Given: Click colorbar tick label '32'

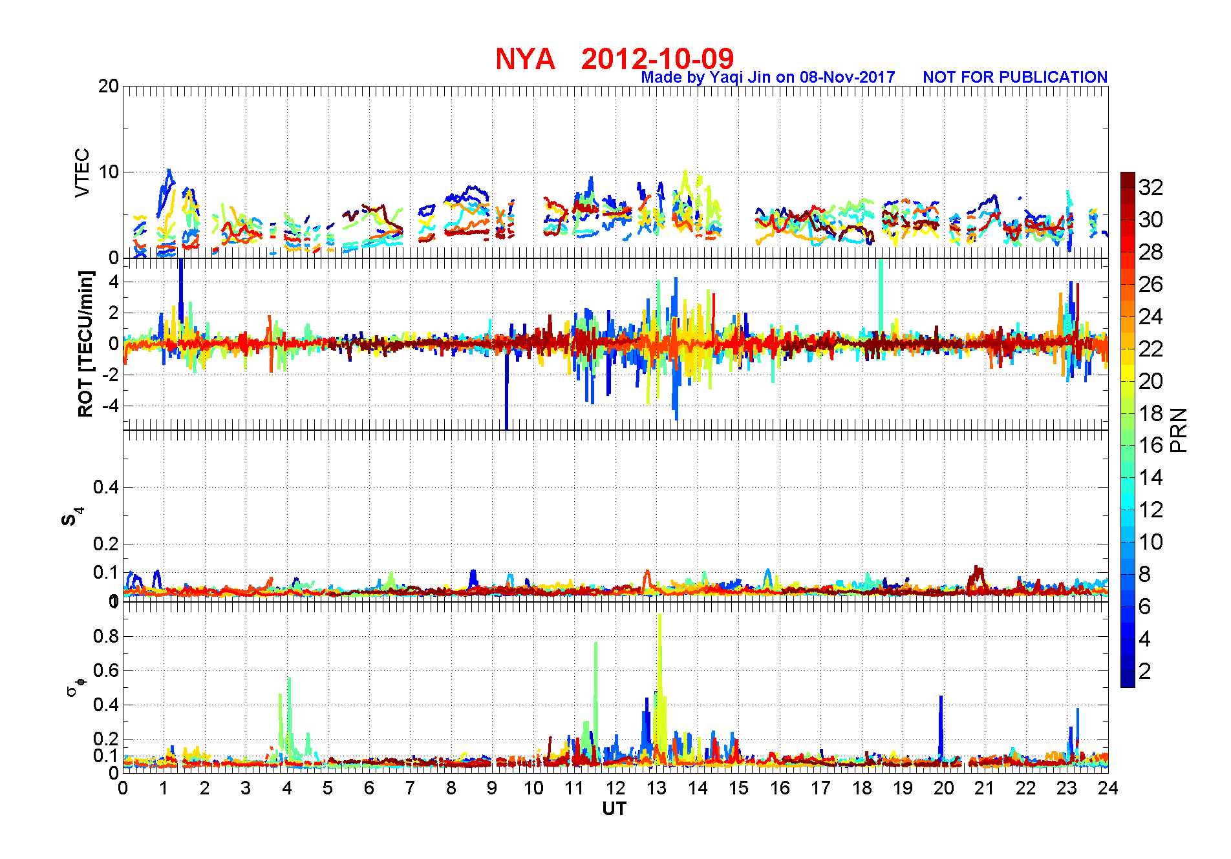Looking at the screenshot, I should pyautogui.click(x=1151, y=187).
